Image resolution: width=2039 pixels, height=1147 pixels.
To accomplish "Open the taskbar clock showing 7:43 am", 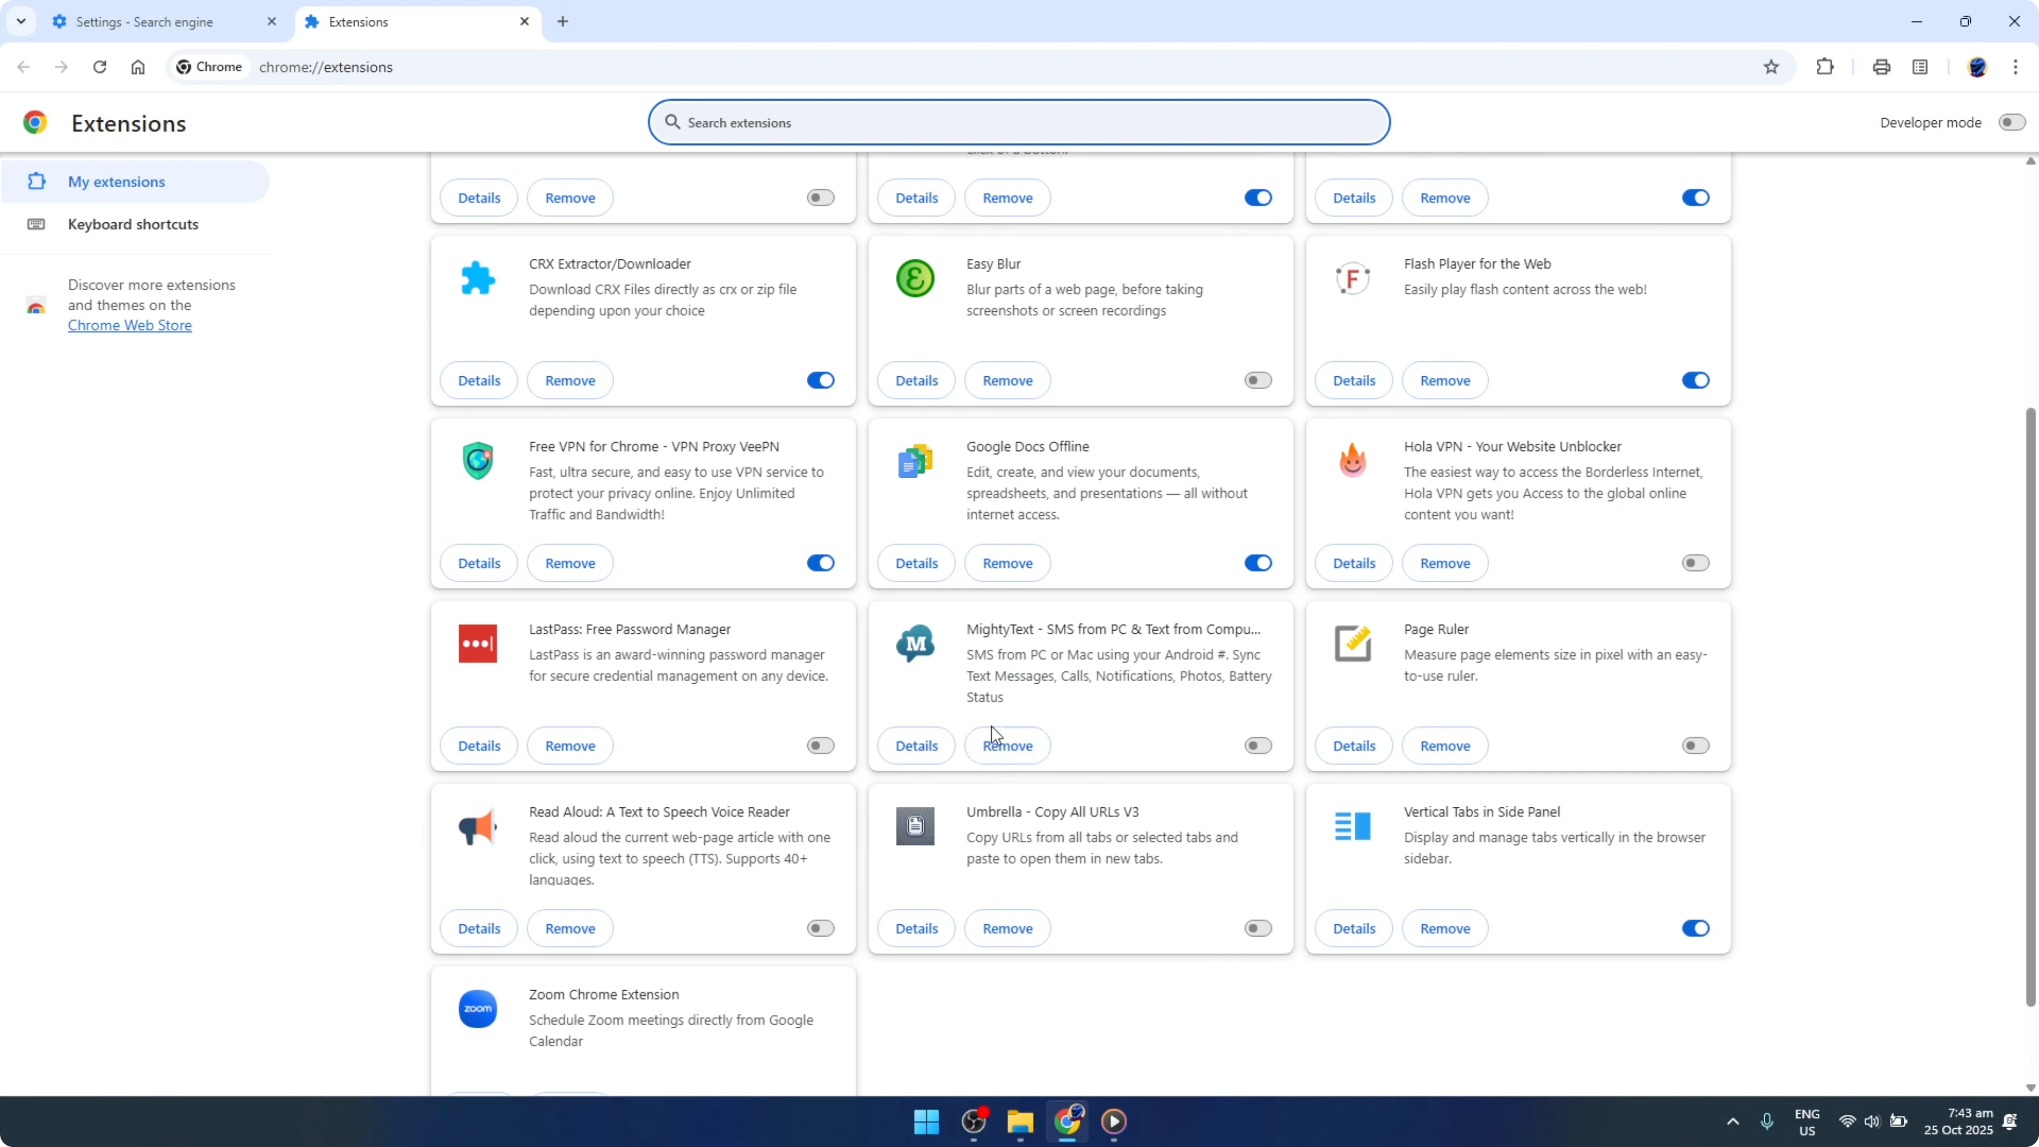I will pos(1958,1122).
